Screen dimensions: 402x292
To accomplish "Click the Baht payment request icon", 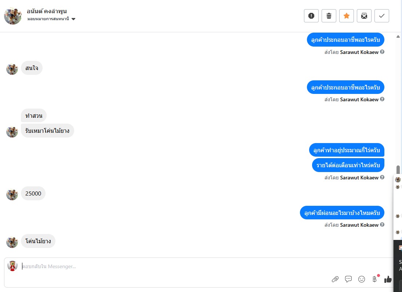I will tap(374, 279).
